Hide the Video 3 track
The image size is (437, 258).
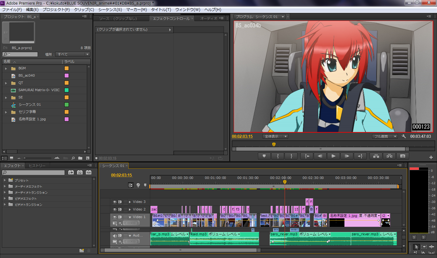coord(115,202)
